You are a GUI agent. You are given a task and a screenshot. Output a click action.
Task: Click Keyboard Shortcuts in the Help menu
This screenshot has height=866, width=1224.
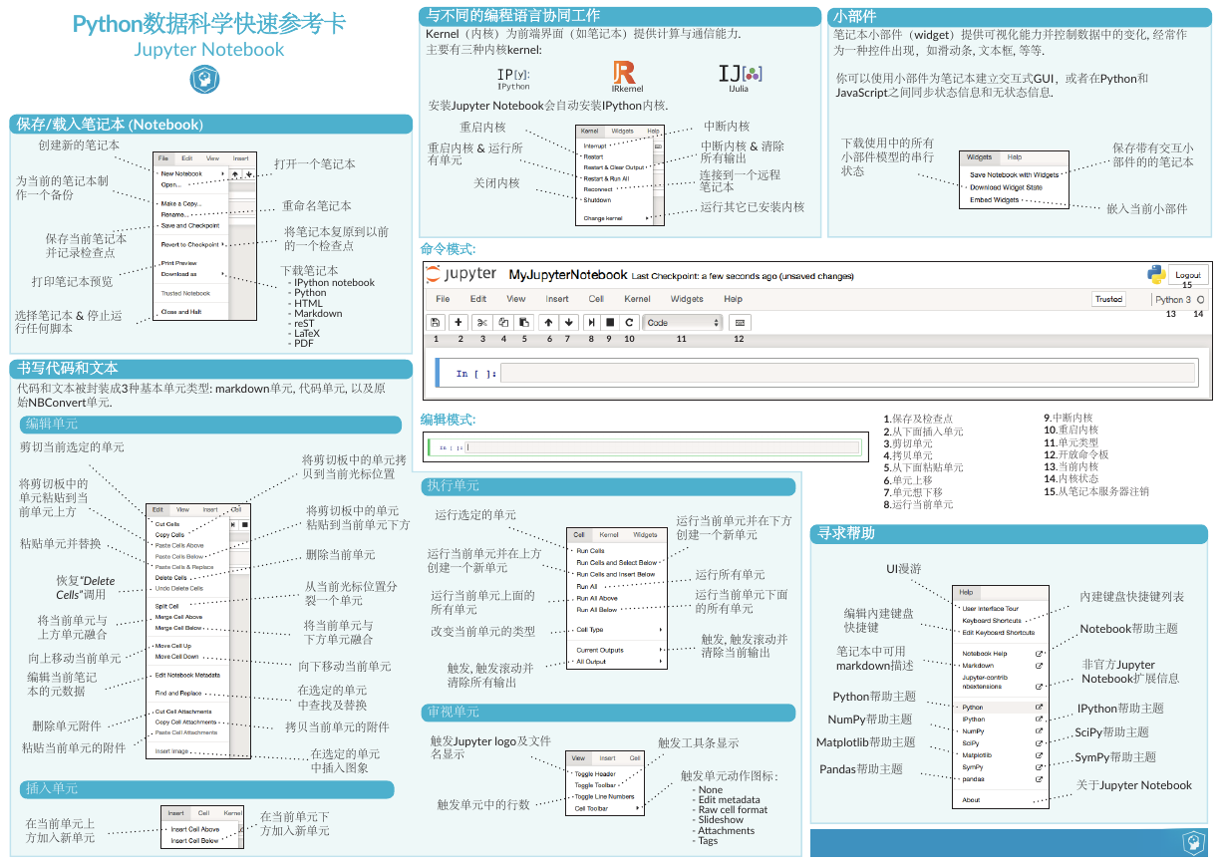[992, 620]
